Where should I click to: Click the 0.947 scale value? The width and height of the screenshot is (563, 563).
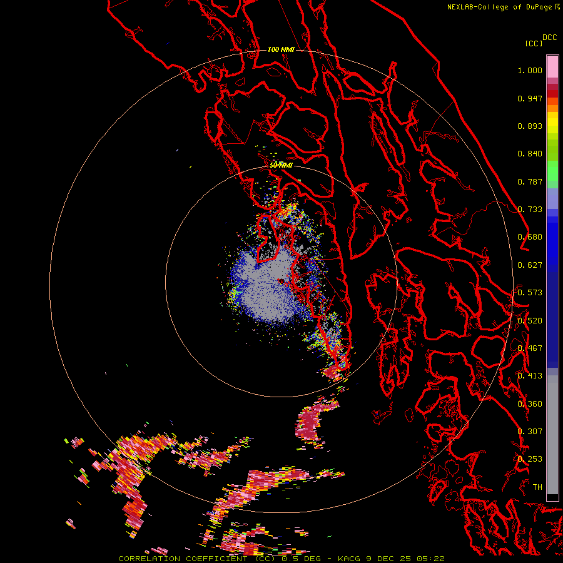(x=530, y=98)
